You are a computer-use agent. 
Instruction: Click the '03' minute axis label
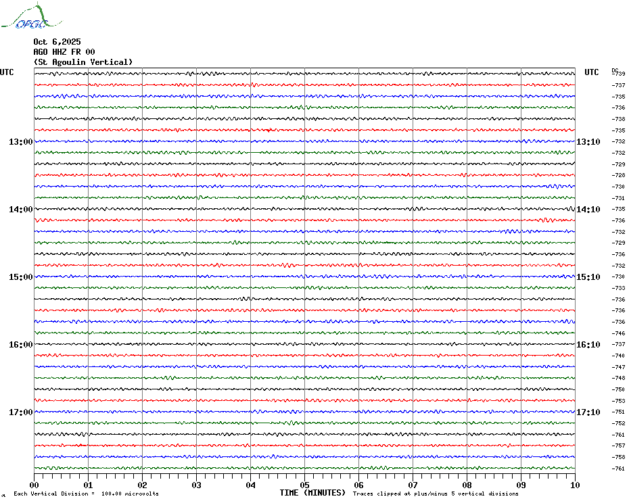197,485
